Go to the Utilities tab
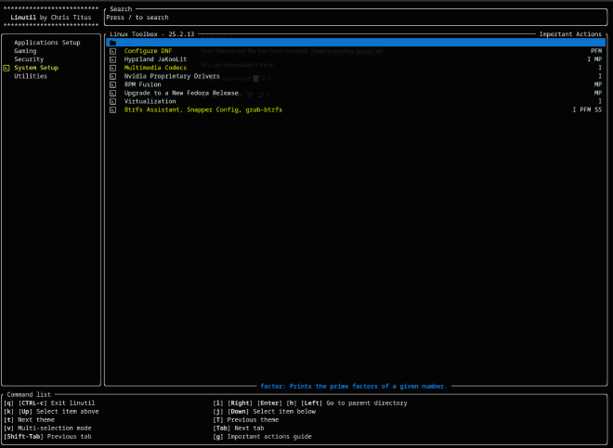Viewport: 613px width, 448px height. pyautogui.click(x=31, y=76)
